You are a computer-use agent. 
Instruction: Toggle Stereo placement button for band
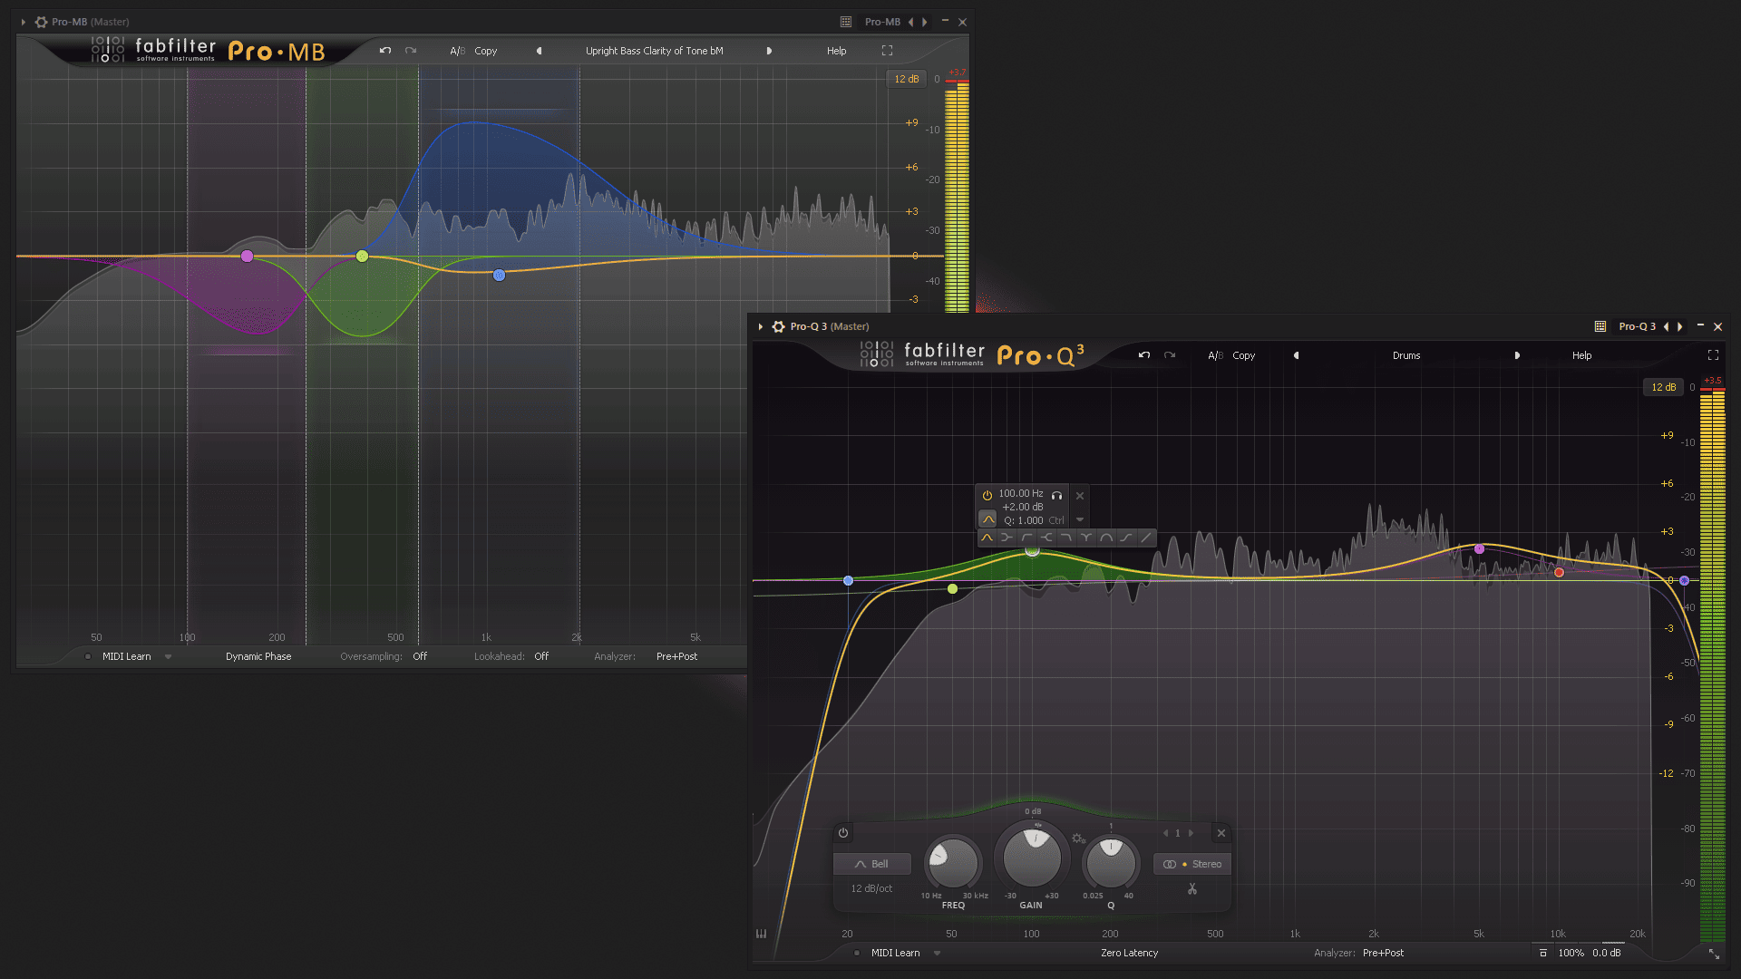point(1192,864)
